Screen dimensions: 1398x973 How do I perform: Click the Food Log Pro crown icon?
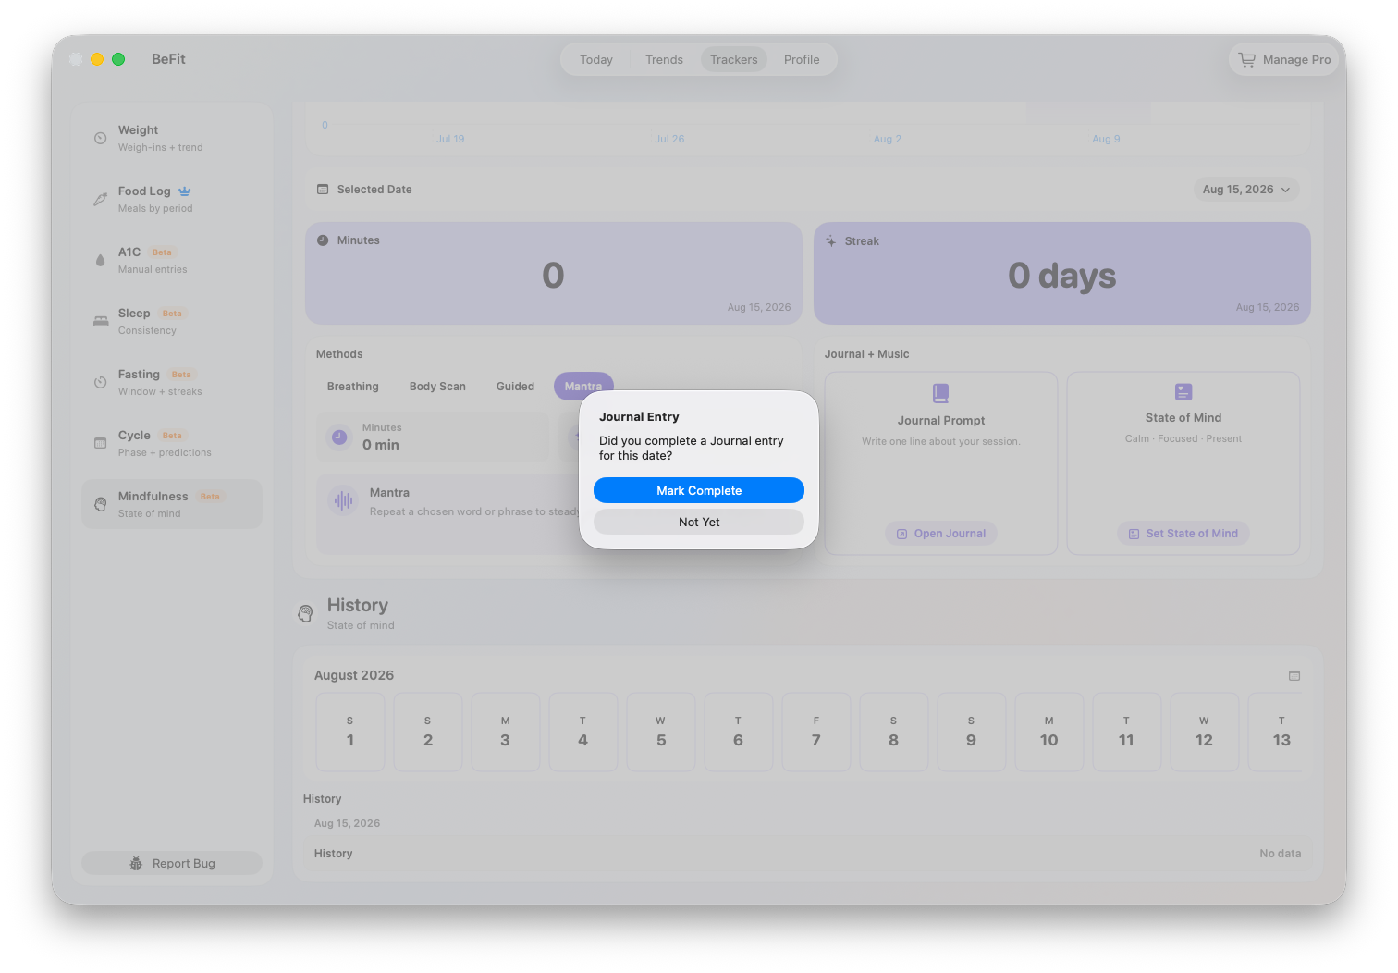(x=185, y=191)
